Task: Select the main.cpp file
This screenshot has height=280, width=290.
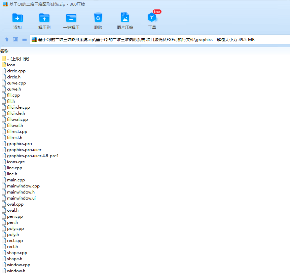Action: point(13,180)
